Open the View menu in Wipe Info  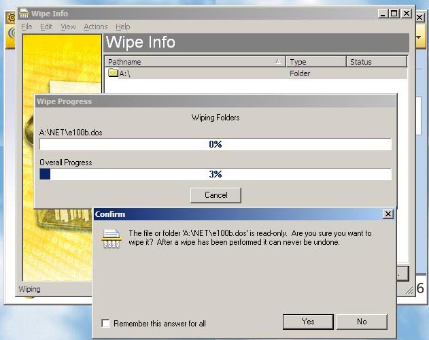pyautogui.click(x=68, y=27)
